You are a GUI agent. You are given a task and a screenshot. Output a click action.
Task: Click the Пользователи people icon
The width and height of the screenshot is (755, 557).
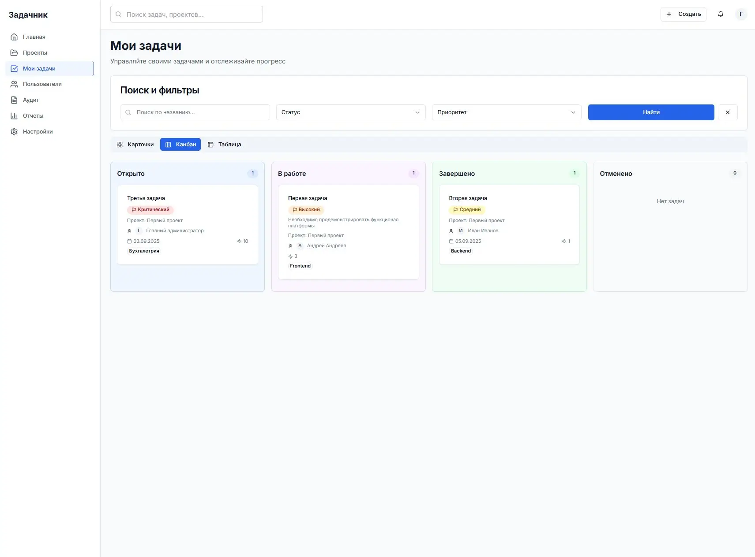tap(14, 84)
